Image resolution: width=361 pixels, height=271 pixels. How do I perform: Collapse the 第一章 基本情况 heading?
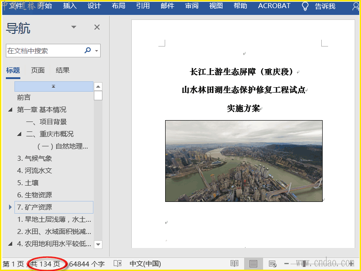pyautogui.click(x=10, y=110)
